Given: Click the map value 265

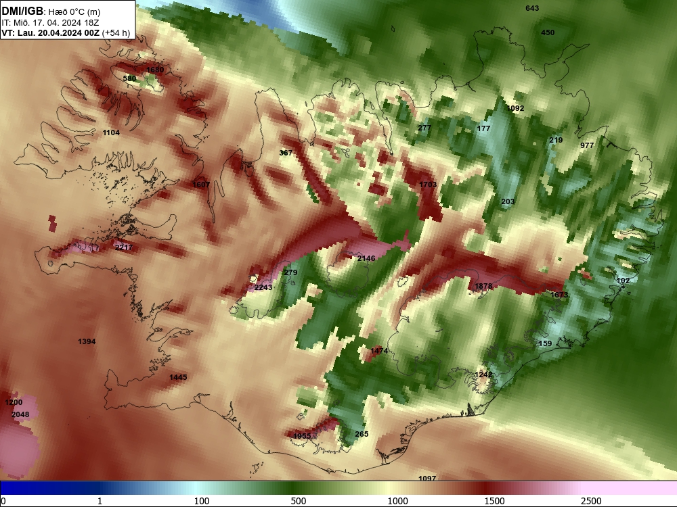Looking at the screenshot, I should point(362,434).
